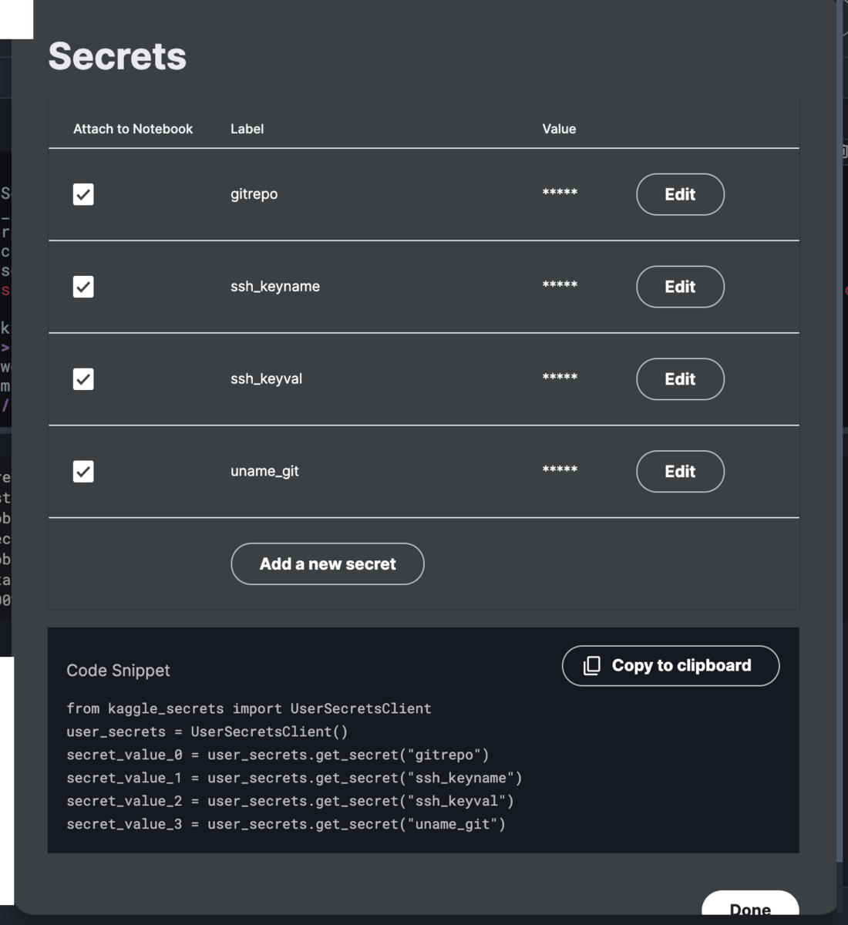Select the gitrepo label text
848x925 pixels.
click(254, 194)
